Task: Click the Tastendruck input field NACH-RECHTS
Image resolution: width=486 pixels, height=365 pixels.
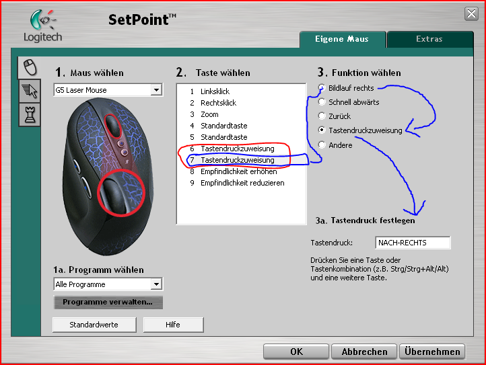Action: (x=413, y=243)
